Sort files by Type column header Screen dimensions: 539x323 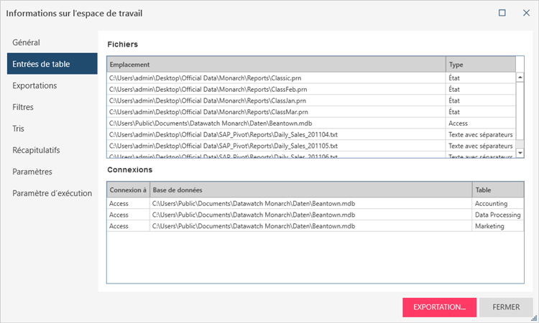[x=480, y=64]
